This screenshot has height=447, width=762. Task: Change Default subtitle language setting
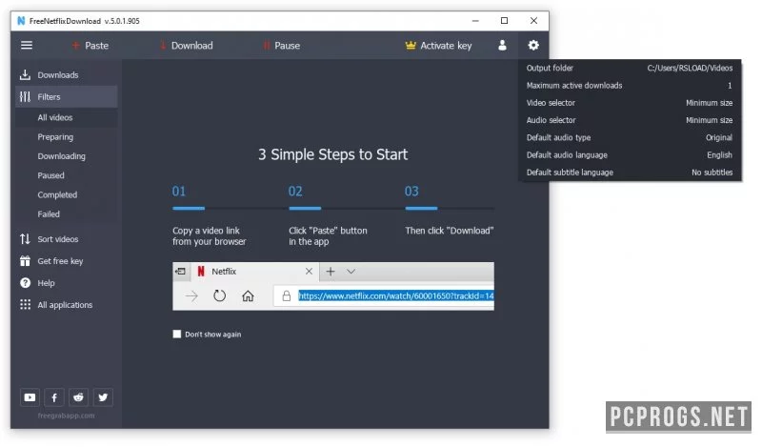pyautogui.click(x=630, y=173)
